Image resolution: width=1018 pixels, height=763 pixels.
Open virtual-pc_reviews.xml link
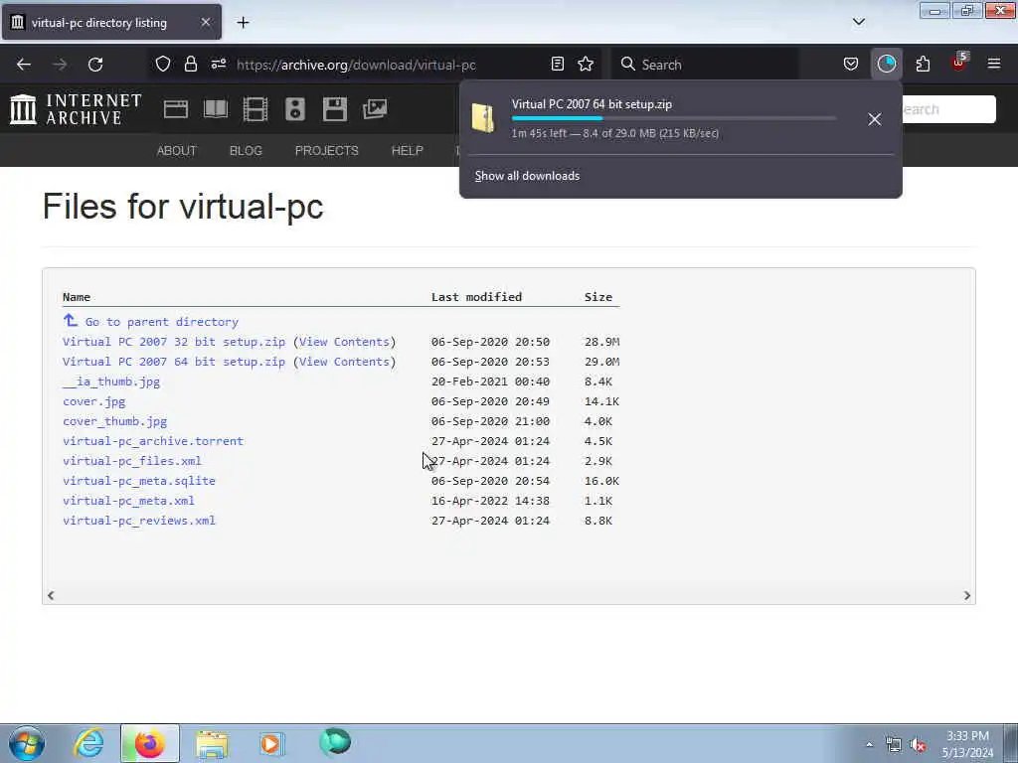139,521
